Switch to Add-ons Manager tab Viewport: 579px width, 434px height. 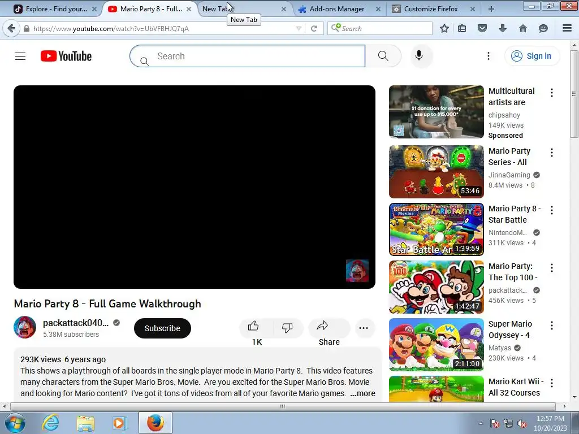[337, 9]
